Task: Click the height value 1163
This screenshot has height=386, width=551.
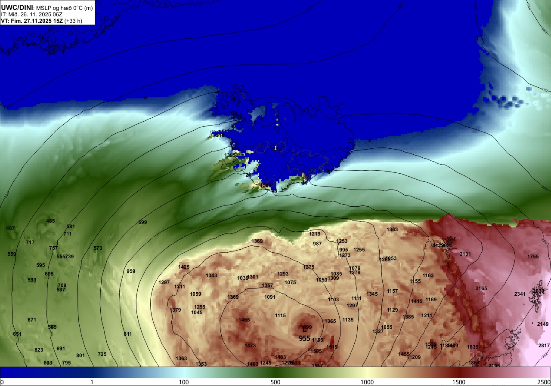Action: point(428,276)
